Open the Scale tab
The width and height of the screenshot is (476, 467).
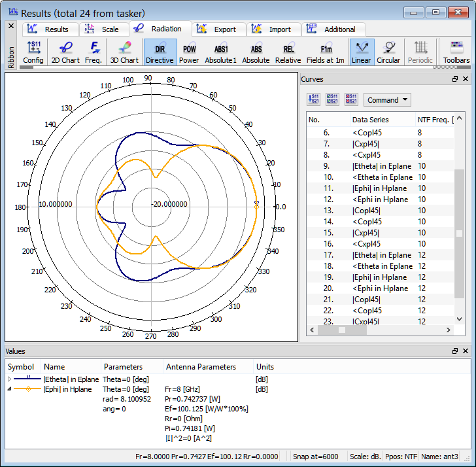pyautogui.click(x=105, y=29)
